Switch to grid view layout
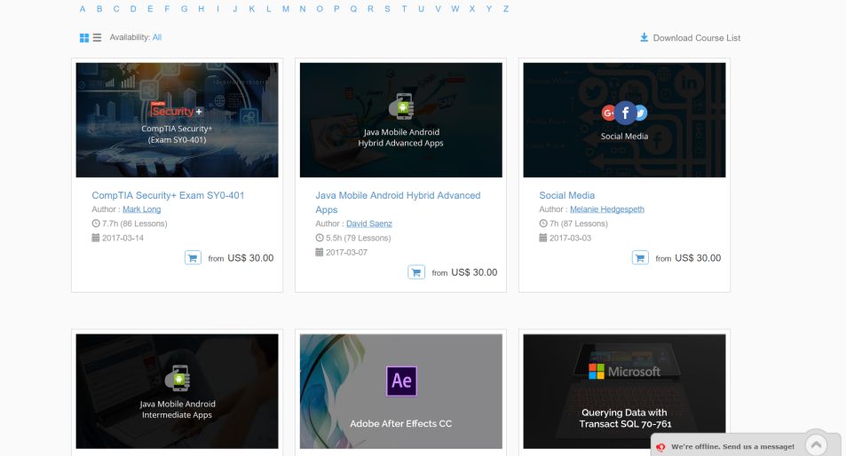Screen dimensions: 846x456 pyautogui.click(x=84, y=38)
